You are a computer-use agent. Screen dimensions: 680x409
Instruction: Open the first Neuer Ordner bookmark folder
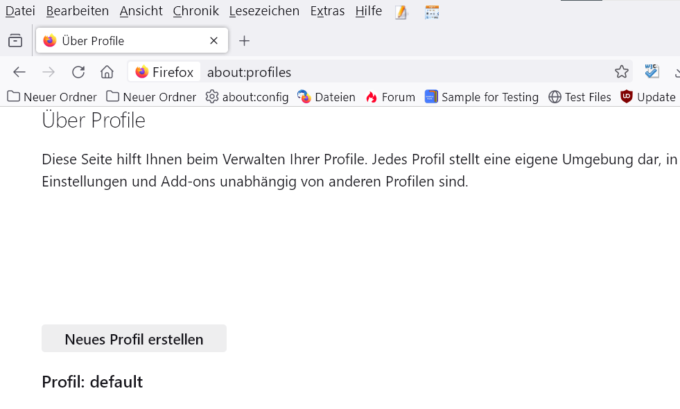pyautogui.click(x=52, y=97)
